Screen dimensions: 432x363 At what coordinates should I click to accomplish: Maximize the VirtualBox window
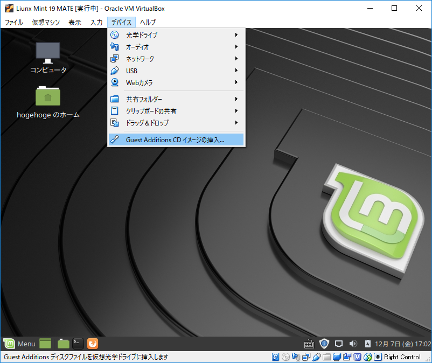[x=394, y=8]
